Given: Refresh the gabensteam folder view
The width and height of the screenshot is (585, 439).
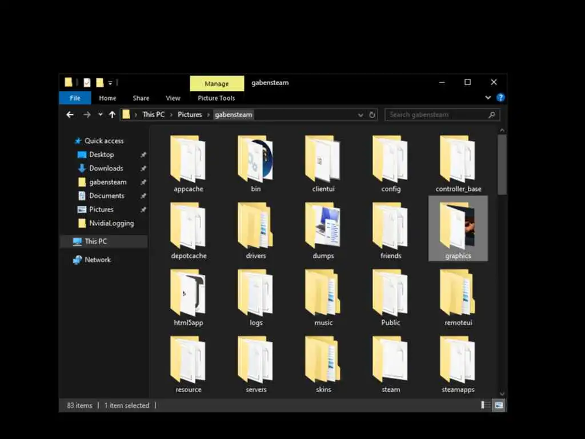Looking at the screenshot, I should tap(372, 115).
